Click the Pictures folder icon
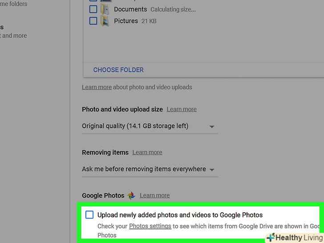 105,21
